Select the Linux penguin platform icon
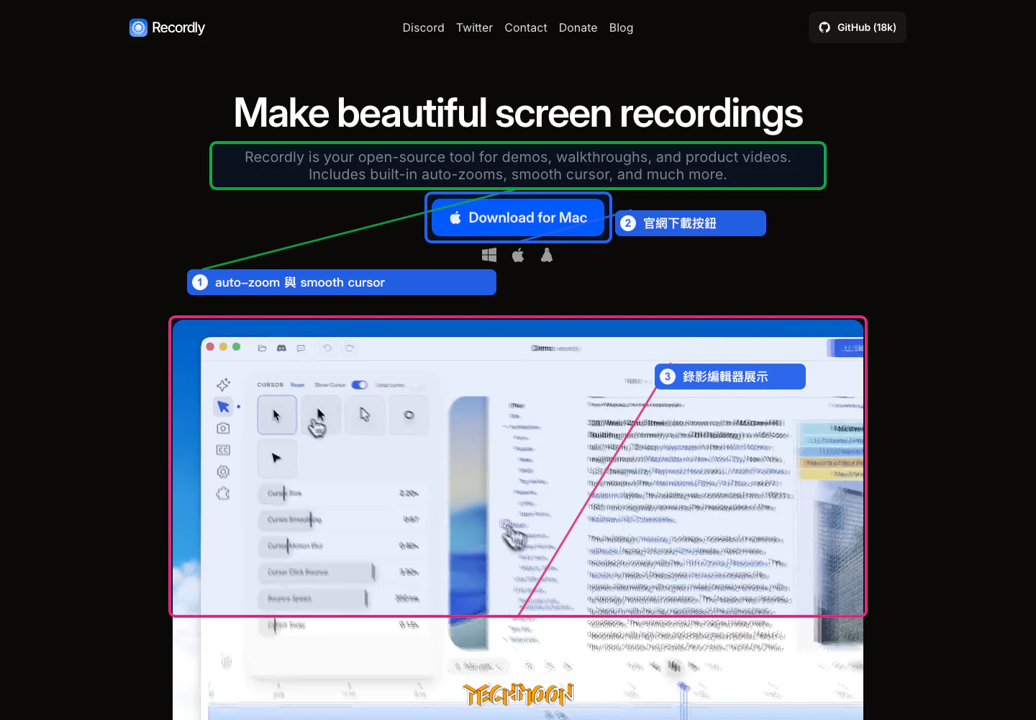The width and height of the screenshot is (1036, 720). [547, 255]
